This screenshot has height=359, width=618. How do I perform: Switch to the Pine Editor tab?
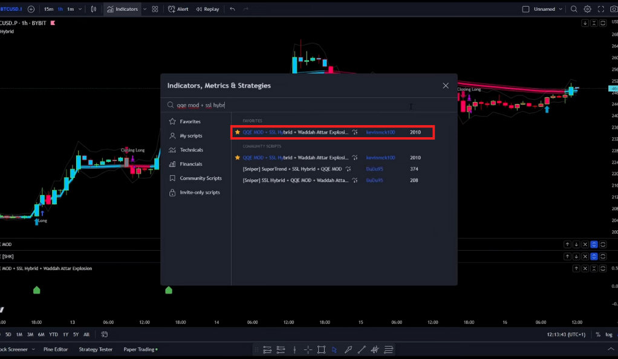click(56, 349)
